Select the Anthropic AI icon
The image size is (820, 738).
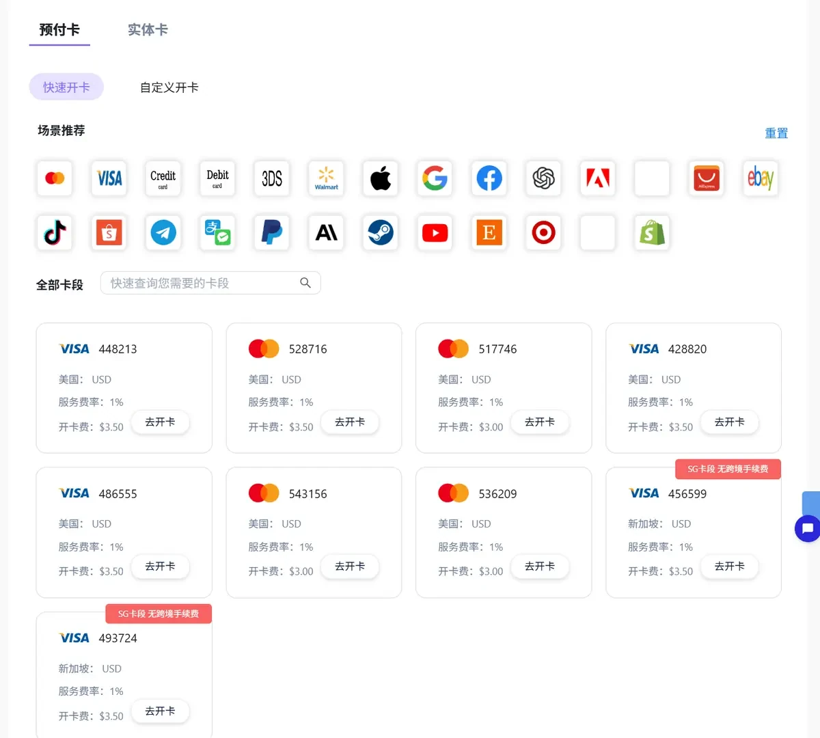327,232
